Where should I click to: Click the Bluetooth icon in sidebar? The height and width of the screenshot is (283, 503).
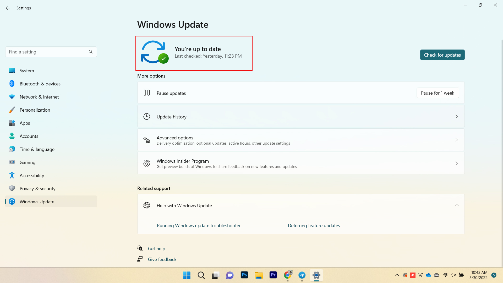click(12, 84)
